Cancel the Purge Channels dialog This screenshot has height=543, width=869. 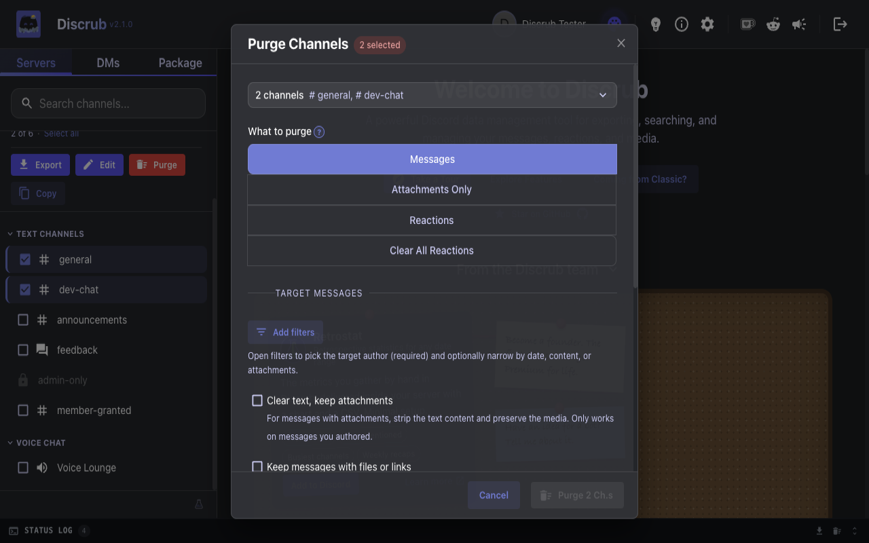click(x=494, y=495)
